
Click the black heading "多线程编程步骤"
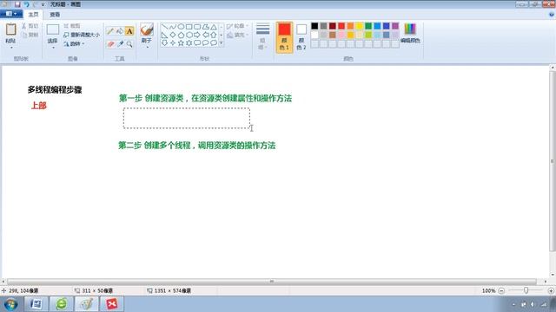pyautogui.click(x=55, y=89)
